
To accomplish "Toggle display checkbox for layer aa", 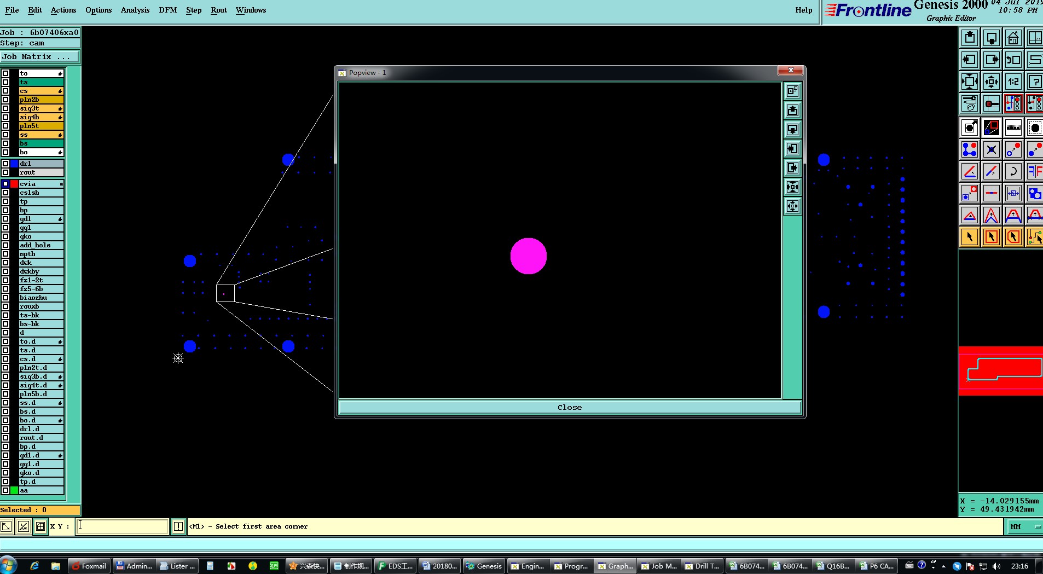I will pyautogui.click(x=5, y=490).
